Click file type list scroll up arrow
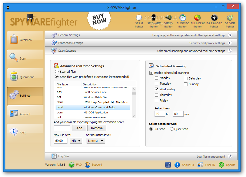The image size is (246, 177). point(134,89)
